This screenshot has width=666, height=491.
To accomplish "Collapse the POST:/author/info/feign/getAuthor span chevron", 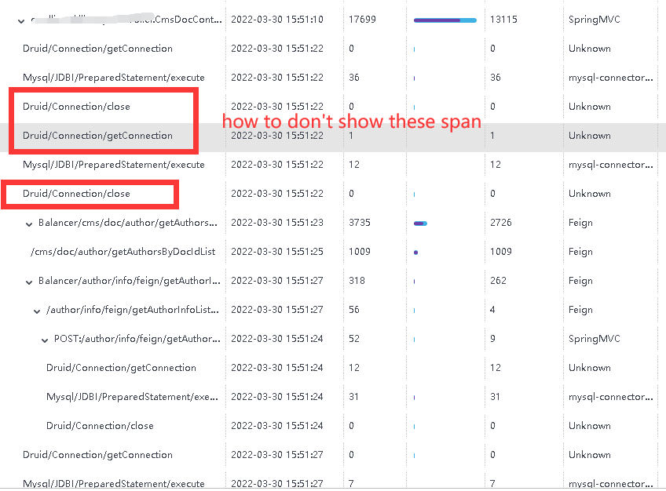I will click(x=45, y=340).
